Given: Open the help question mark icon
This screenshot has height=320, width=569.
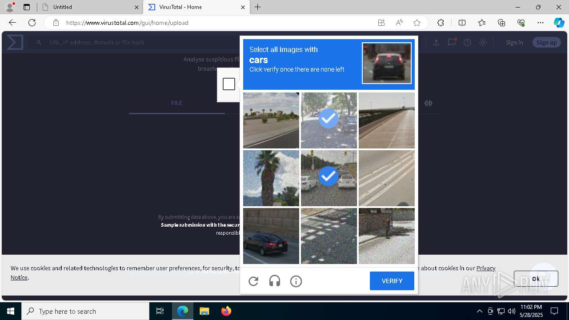Looking at the screenshot, I should pyautogui.click(x=467, y=42).
